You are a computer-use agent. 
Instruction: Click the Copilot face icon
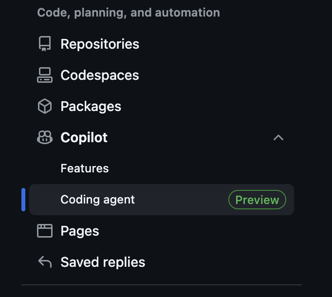click(45, 138)
